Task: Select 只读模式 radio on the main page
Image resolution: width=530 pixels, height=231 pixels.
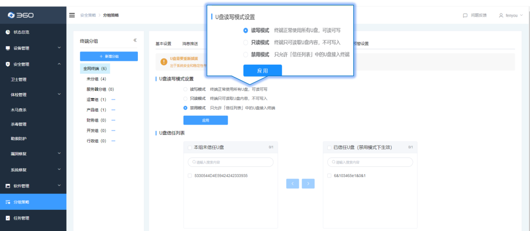Action: (x=185, y=99)
